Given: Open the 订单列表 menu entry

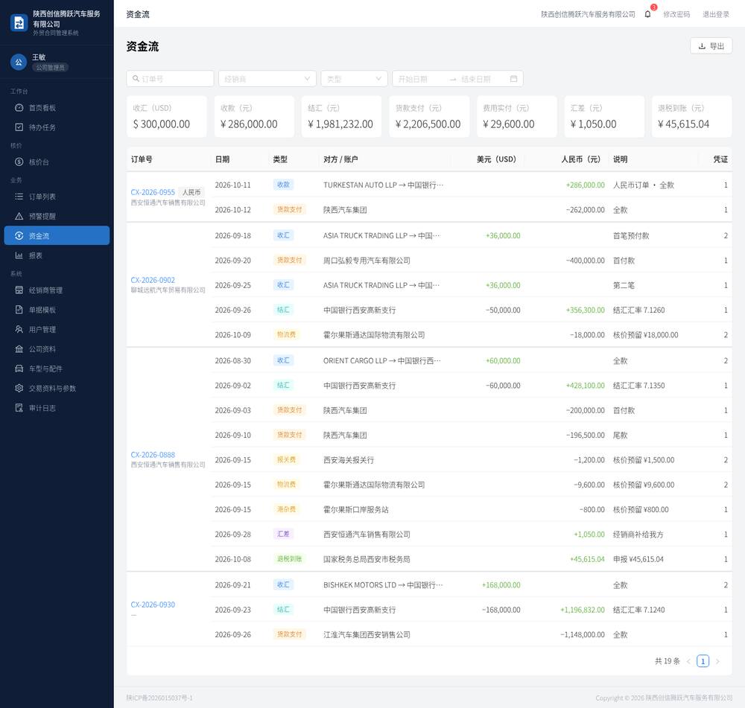Looking at the screenshot, I should point(57,197).
